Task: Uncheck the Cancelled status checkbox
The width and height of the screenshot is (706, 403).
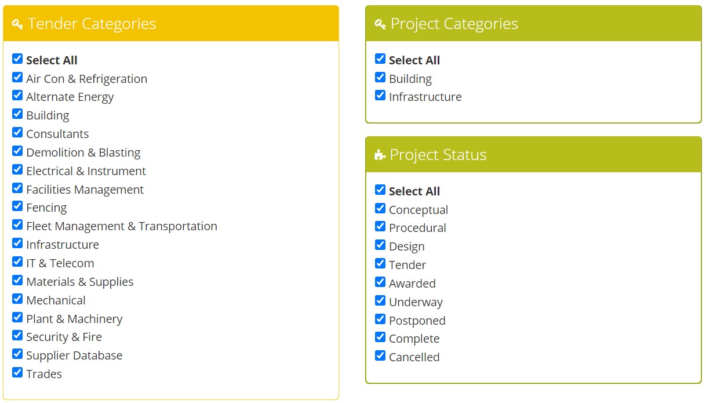Action: 380,355
